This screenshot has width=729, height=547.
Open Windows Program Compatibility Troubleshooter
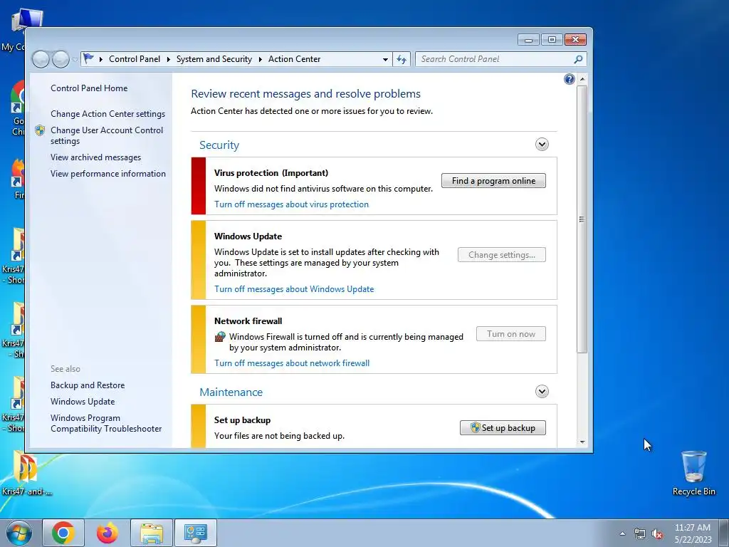tap(106, 423)
